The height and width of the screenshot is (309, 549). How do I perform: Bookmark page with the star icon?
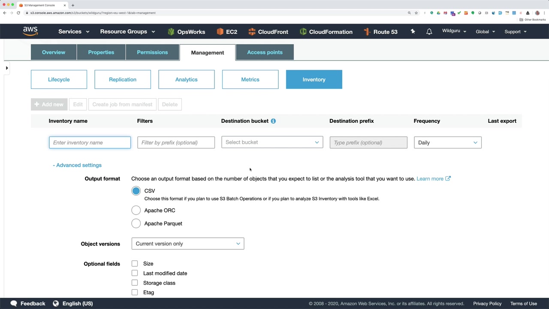click(416, 13)
